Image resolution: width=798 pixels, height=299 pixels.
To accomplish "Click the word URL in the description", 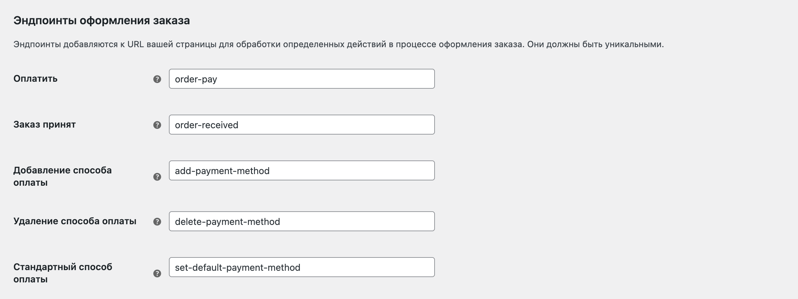I will (135, 44).
